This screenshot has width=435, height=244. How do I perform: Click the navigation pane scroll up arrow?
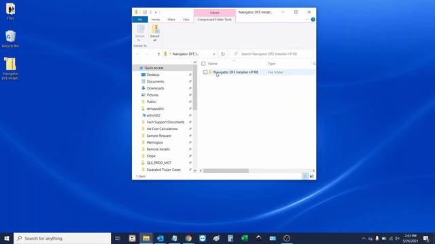tap(195, 62)
